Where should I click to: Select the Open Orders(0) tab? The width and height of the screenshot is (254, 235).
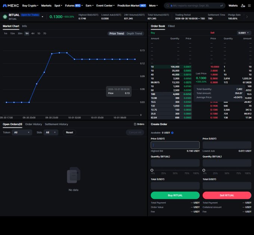pos(12,124)
